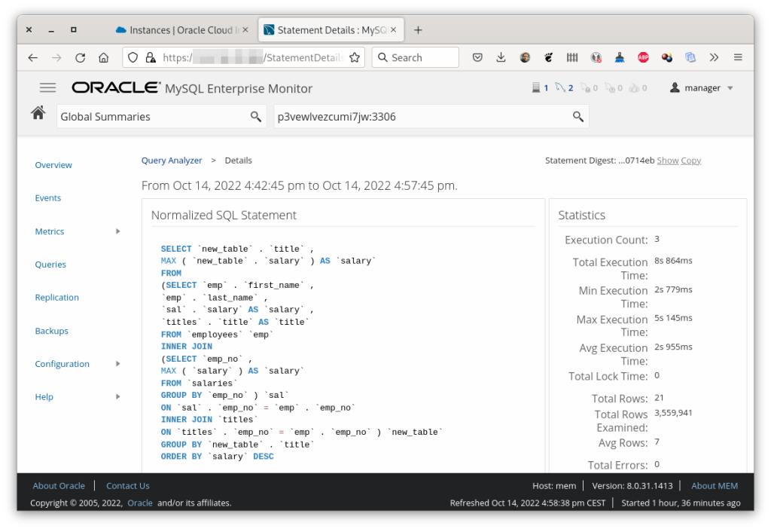Screen dimensions: 771x529
Task: Click the instance search magnifier icon
Action: click(x=577, y=117)
